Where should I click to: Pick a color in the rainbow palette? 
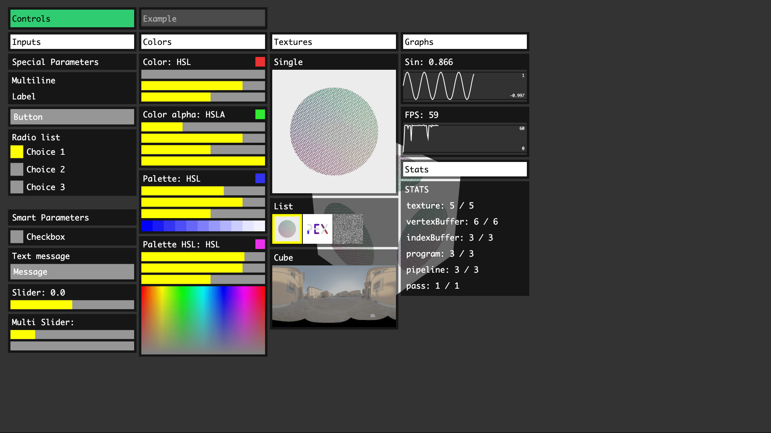[203, 320]
